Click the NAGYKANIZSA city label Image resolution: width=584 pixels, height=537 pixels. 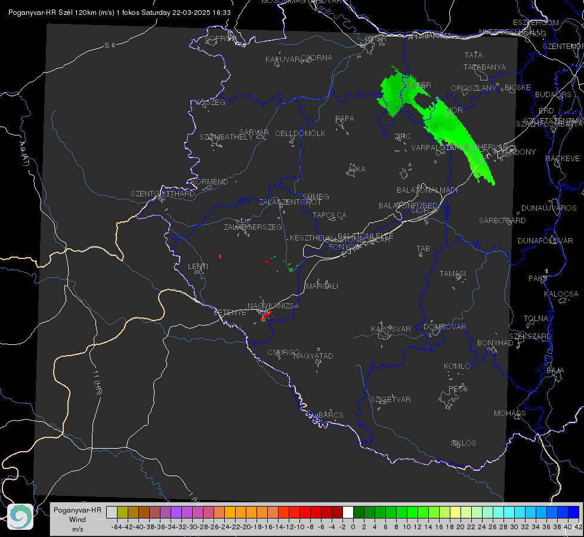(x=273, y=306)
